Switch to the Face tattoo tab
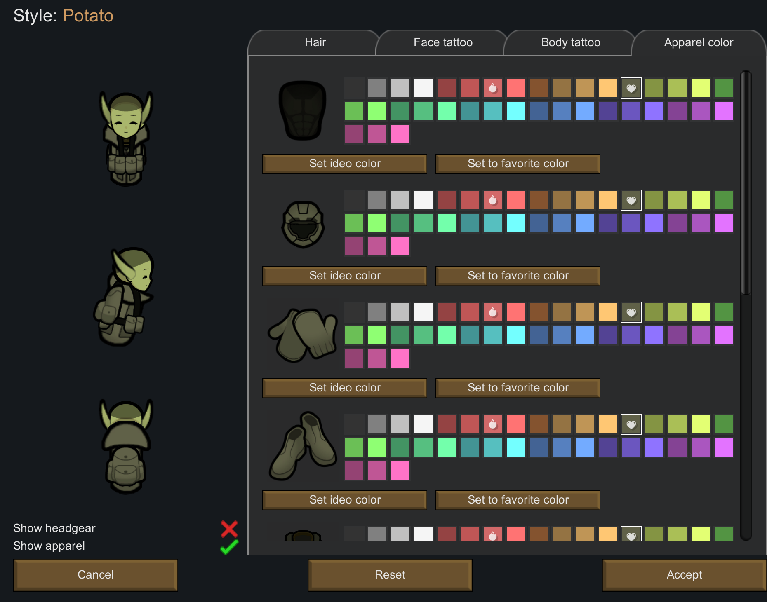The width and height of the screenshot is (767, 602). click(x=443, y=42)
